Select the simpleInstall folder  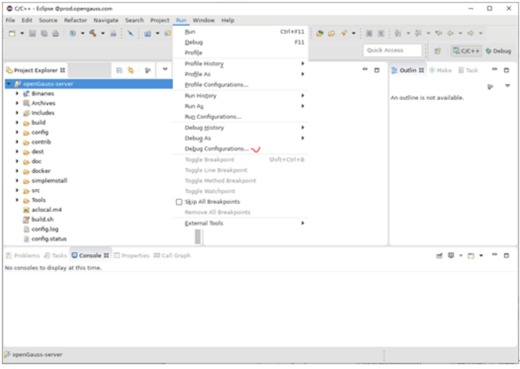(x=45, y=181)
